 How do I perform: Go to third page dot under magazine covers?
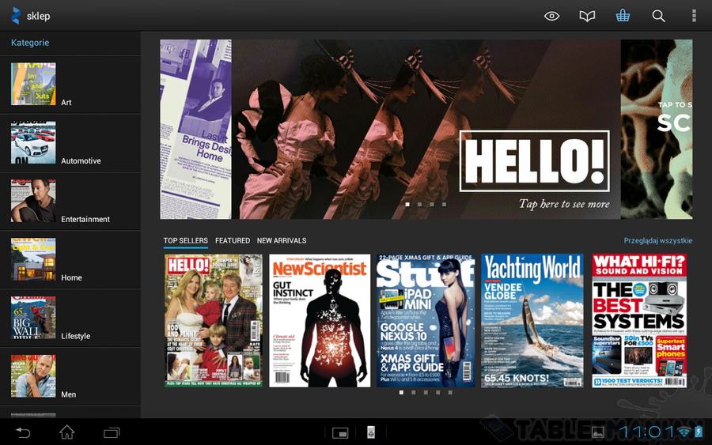coord(426,392)
